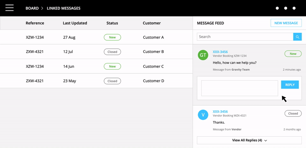Image resolution: width=306 pixels, height=148 pixels.
Task: Click the New status pill for Customer A
Action: (112, 37)
